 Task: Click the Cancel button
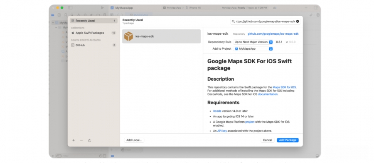(267, 140)
